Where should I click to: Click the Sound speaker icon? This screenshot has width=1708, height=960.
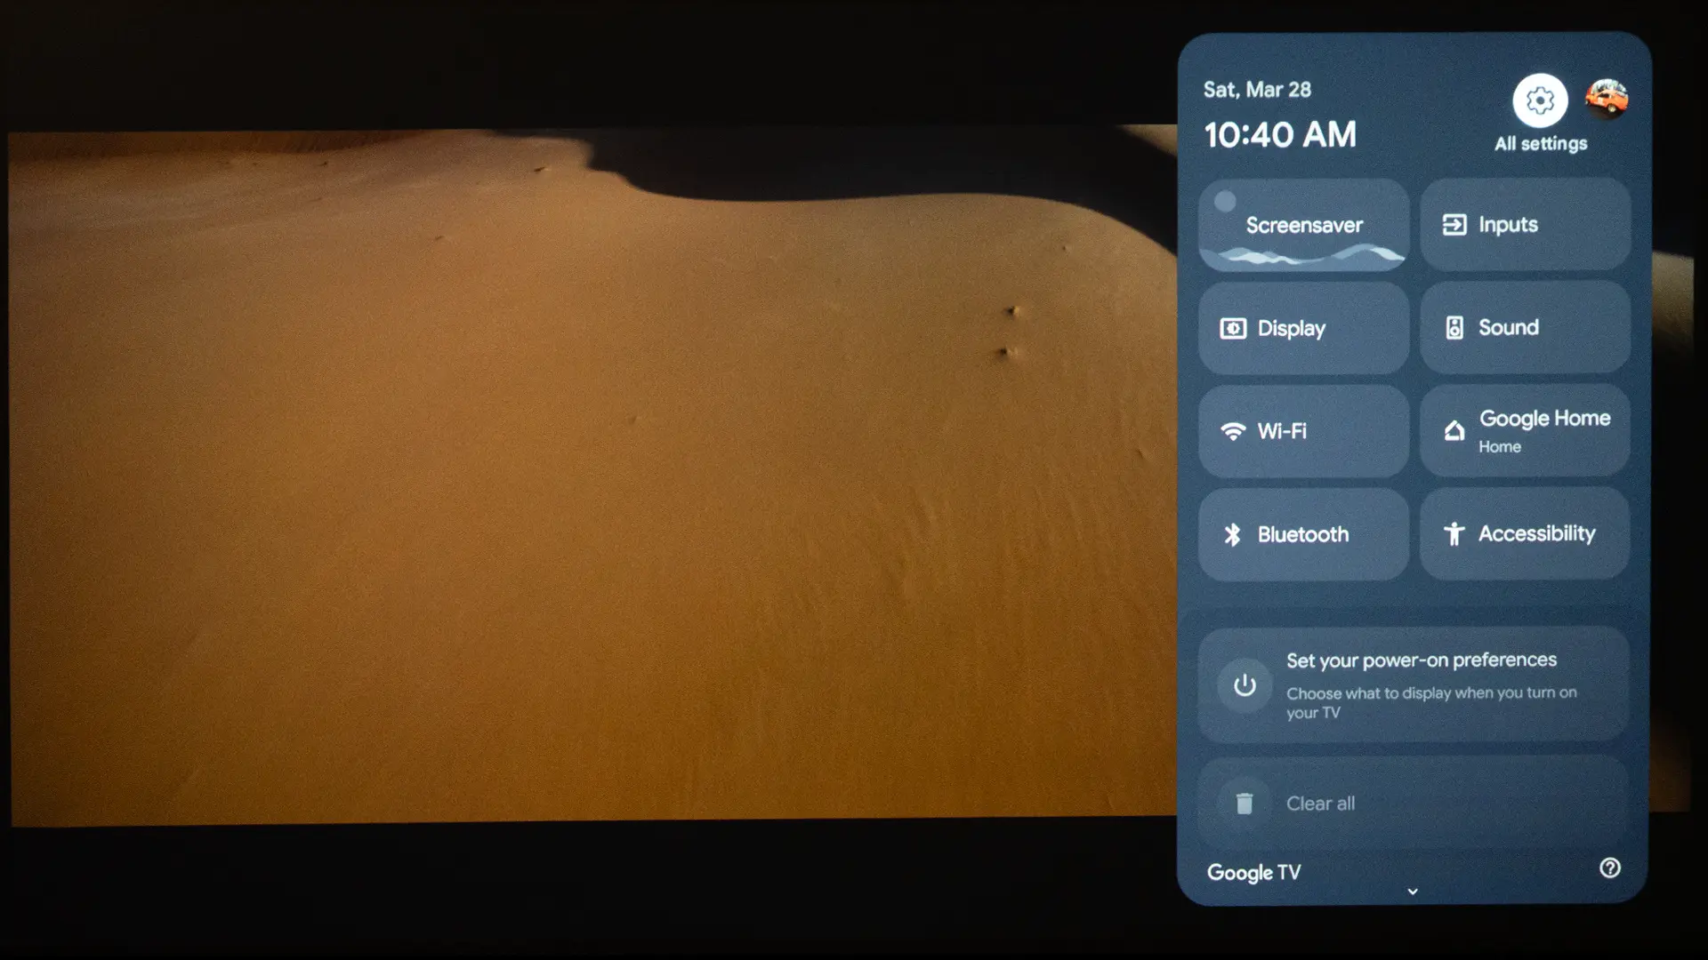pyautogui.click(x=1454, y=328)
